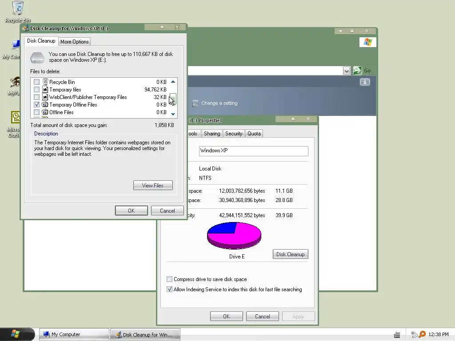Check WebClient/Publisher Temporary Files checkbox
Screen dimensions: 455x341
(36, 97)
